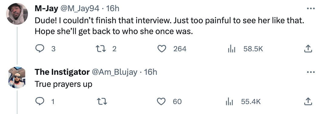Open M-Jay tweet's 16h timestamp
The width and height of the screenshot is (320, 114).
point(113,8)
